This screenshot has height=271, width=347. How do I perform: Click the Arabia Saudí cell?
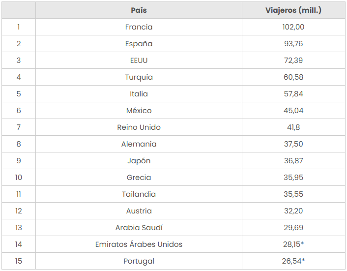[139, 228]
